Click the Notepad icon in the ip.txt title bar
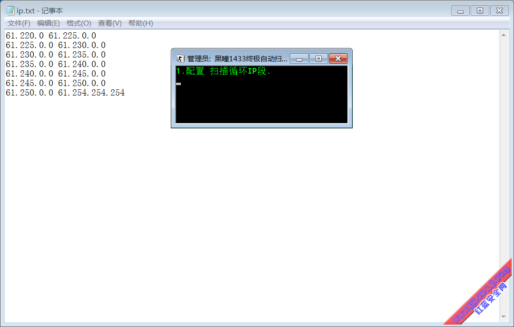The image size is (514, 327). [10, 10]
